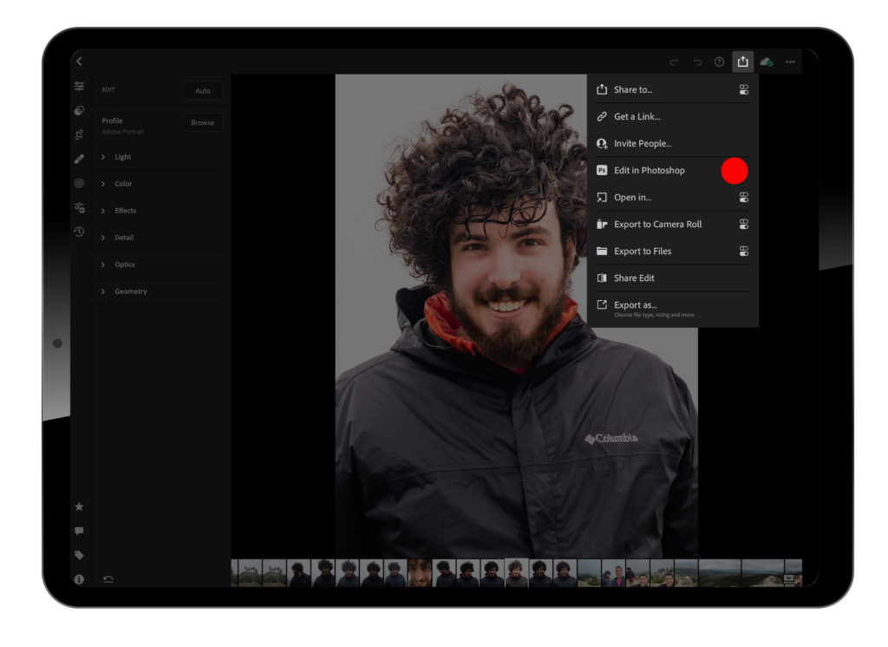This screenshot has width=888, height=647.
Task: Click the Browse profile button
Action: coord(203,122)
